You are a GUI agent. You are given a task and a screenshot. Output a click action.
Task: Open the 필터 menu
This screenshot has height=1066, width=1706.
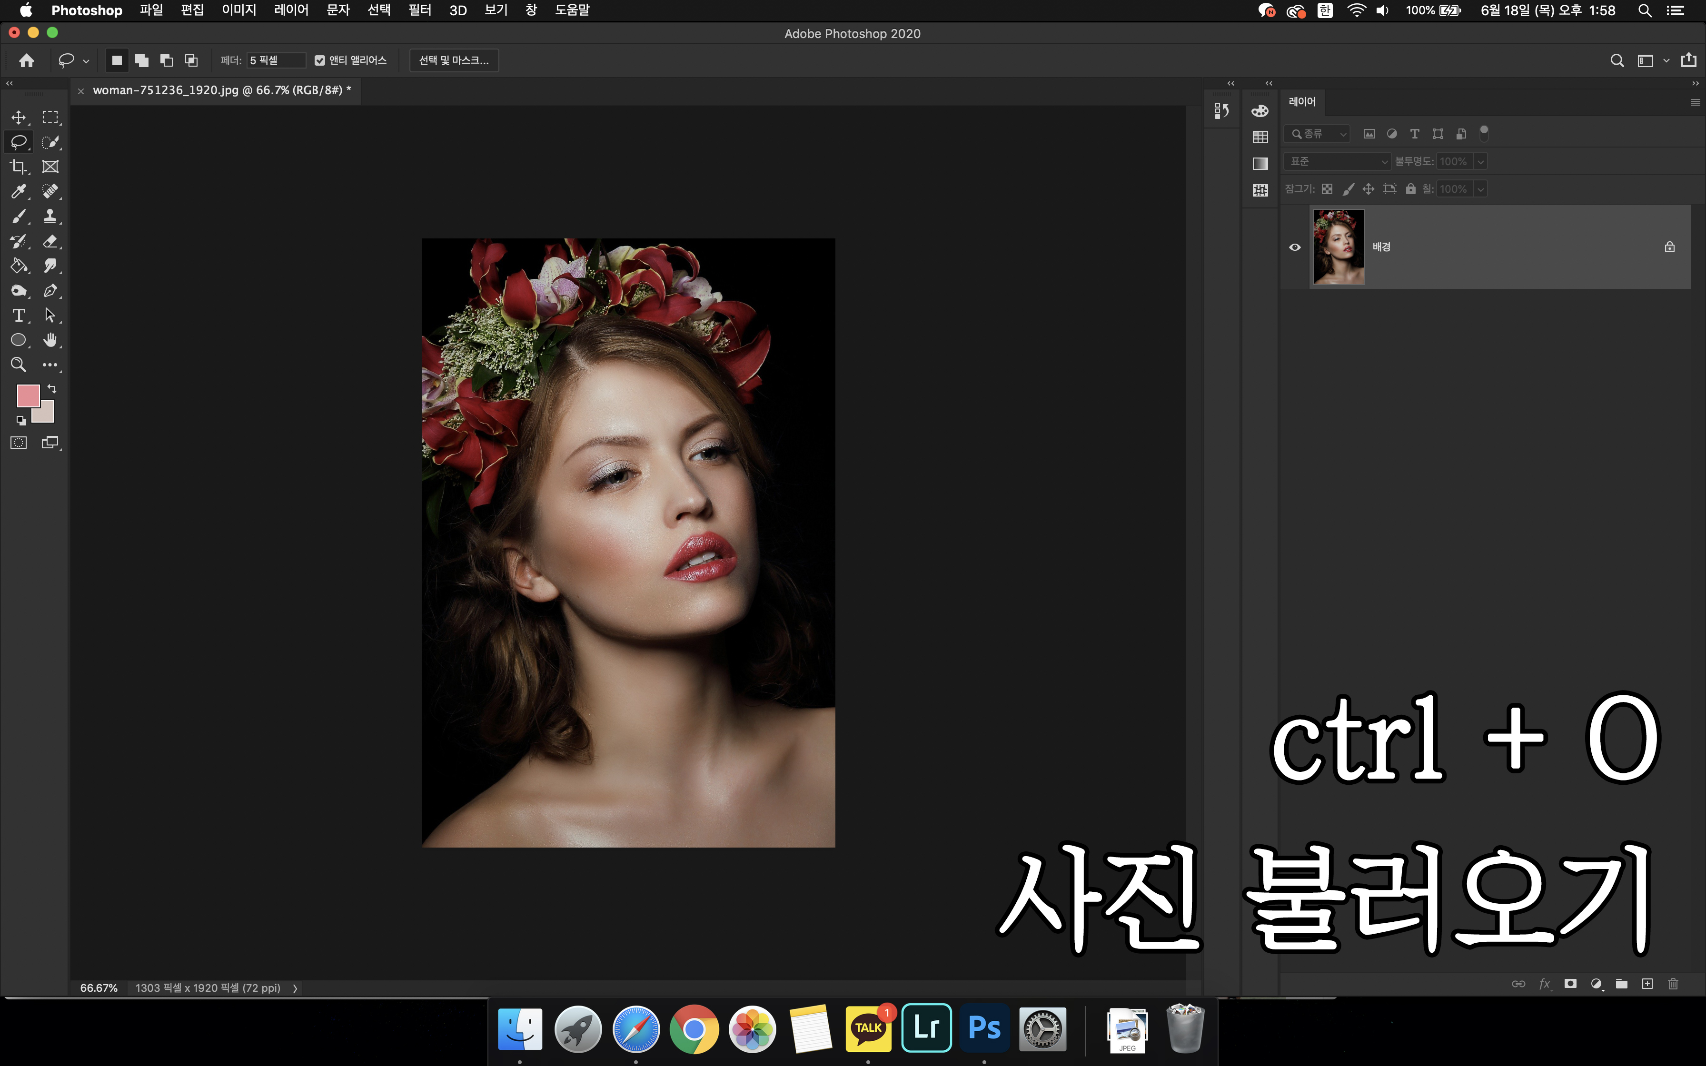(x=419, y=10)
